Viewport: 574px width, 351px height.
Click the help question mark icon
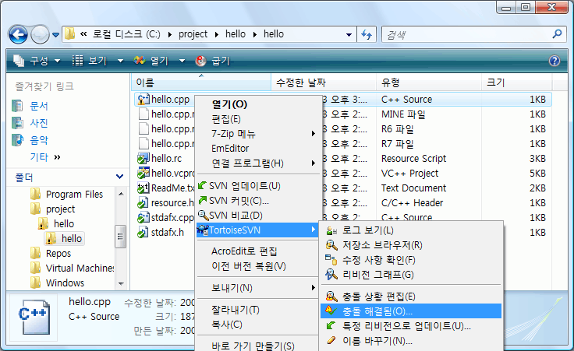click(555, 61)
